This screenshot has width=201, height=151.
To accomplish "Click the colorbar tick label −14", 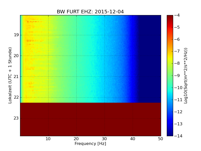I will (178, 136).
